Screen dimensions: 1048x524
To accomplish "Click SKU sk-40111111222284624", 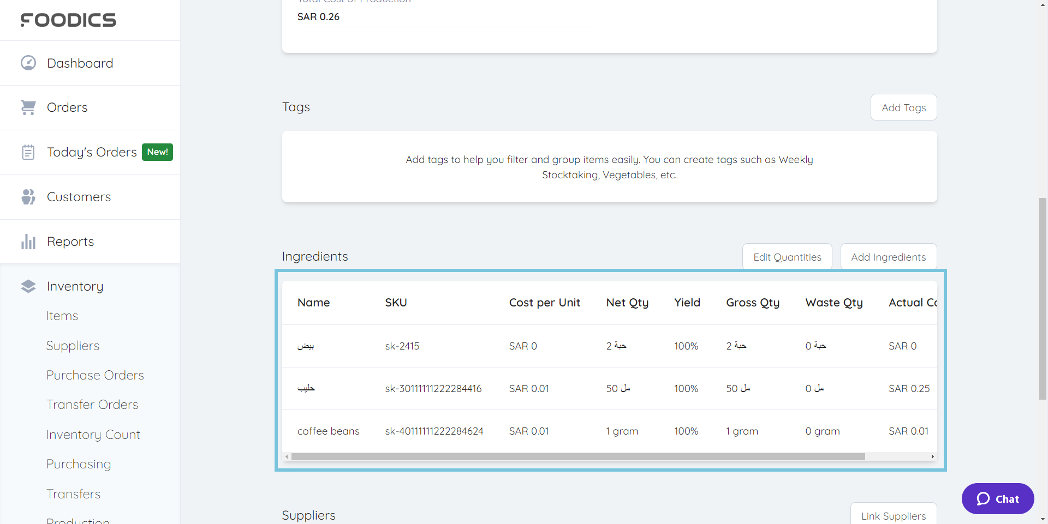I will click(x=434, y=431).
